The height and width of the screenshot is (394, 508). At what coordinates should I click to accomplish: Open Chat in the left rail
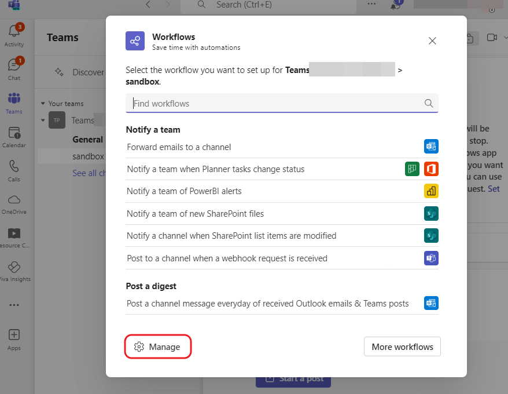(14, 69)
